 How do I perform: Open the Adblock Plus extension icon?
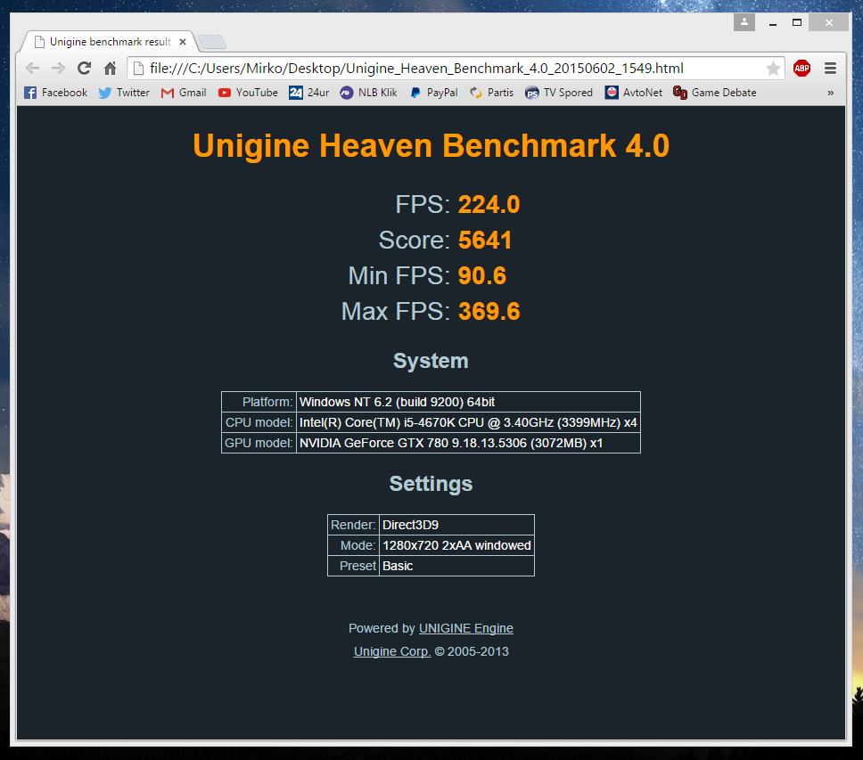click(801, 69)
